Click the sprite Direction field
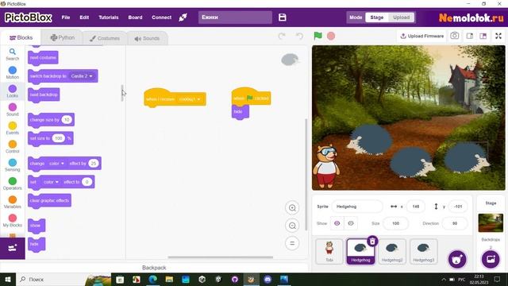The height and width of the screenshot is (286, 508). (x=455, y=223)
